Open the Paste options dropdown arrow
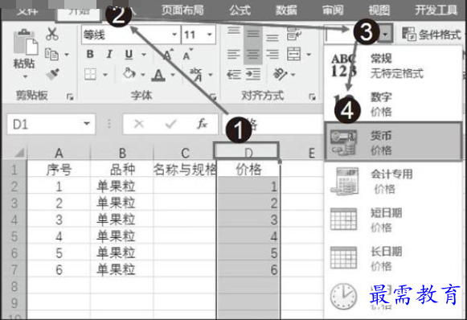 click(x=25, y=76)
